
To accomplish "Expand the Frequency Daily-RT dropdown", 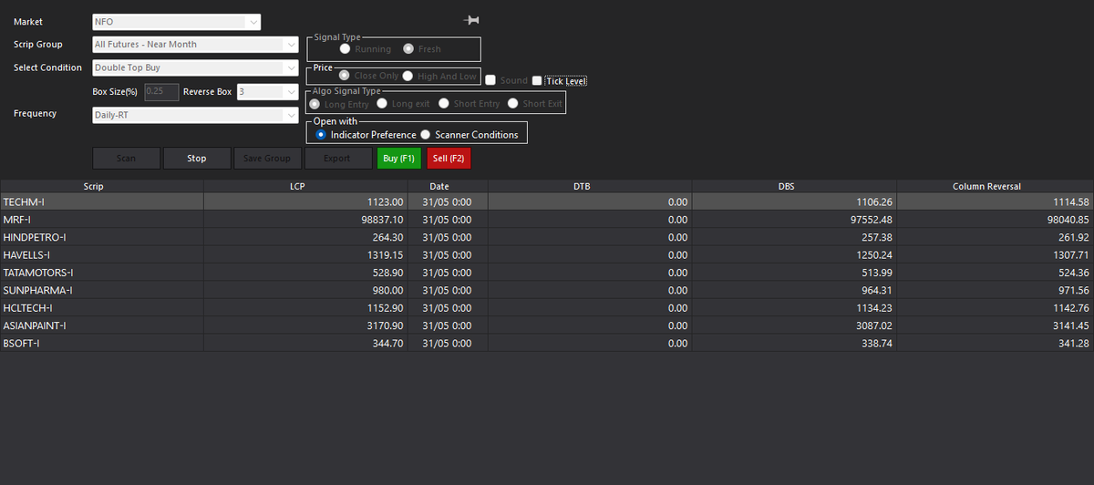I will pyautogui.click(x=195, y=115).
